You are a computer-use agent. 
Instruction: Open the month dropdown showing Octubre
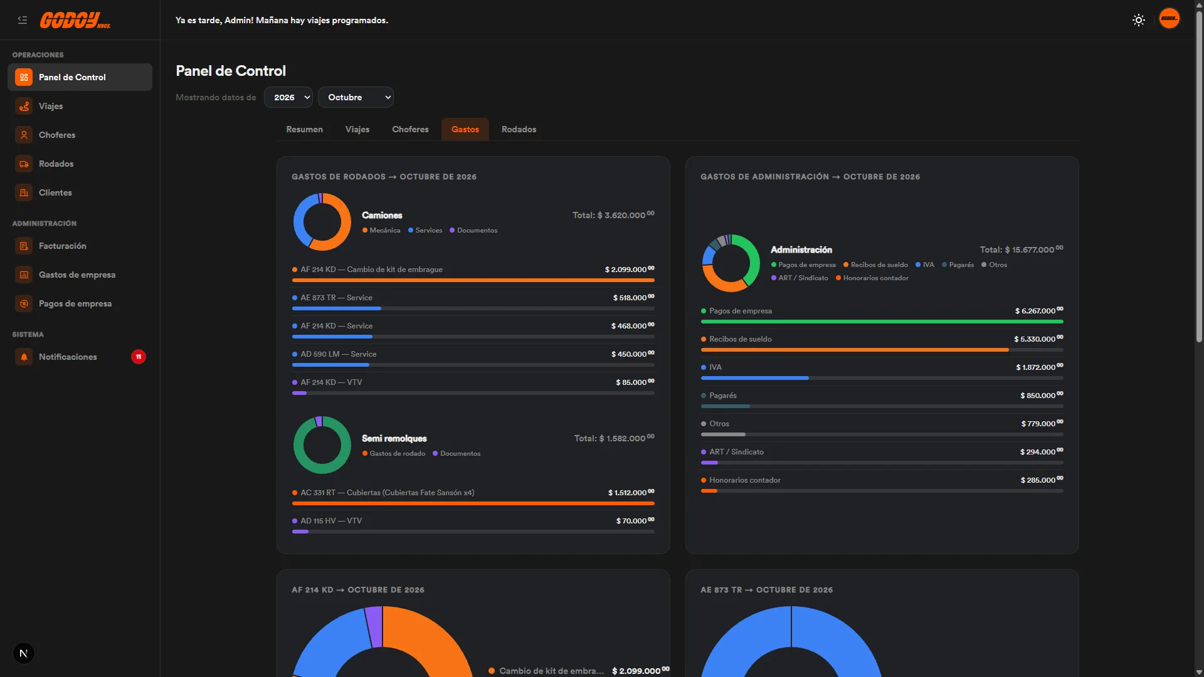click(x=356, y=97)
